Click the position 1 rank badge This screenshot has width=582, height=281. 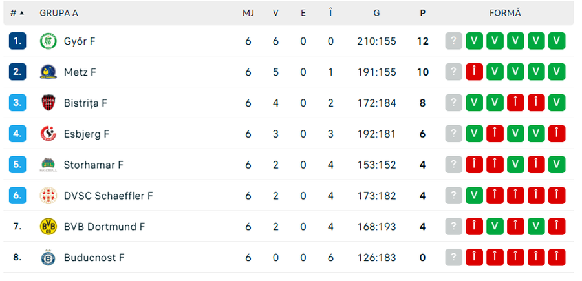point(17,41)
